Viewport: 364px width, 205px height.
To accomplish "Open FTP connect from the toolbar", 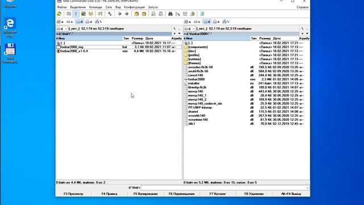I will point(153,14).
